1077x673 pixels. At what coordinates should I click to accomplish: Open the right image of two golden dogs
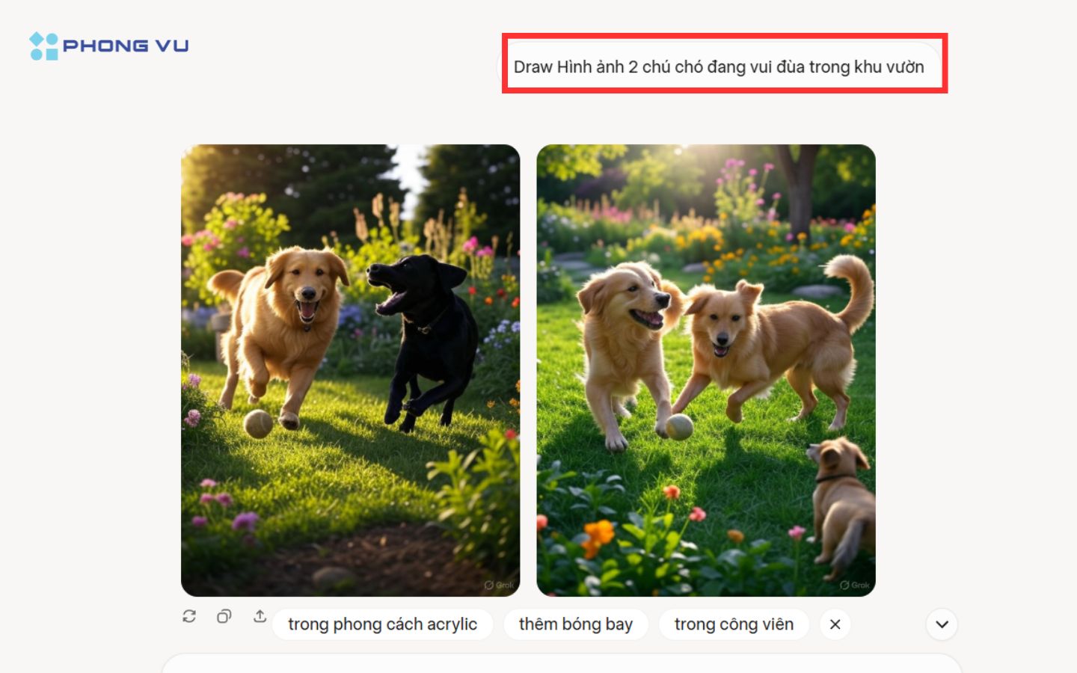705,370
